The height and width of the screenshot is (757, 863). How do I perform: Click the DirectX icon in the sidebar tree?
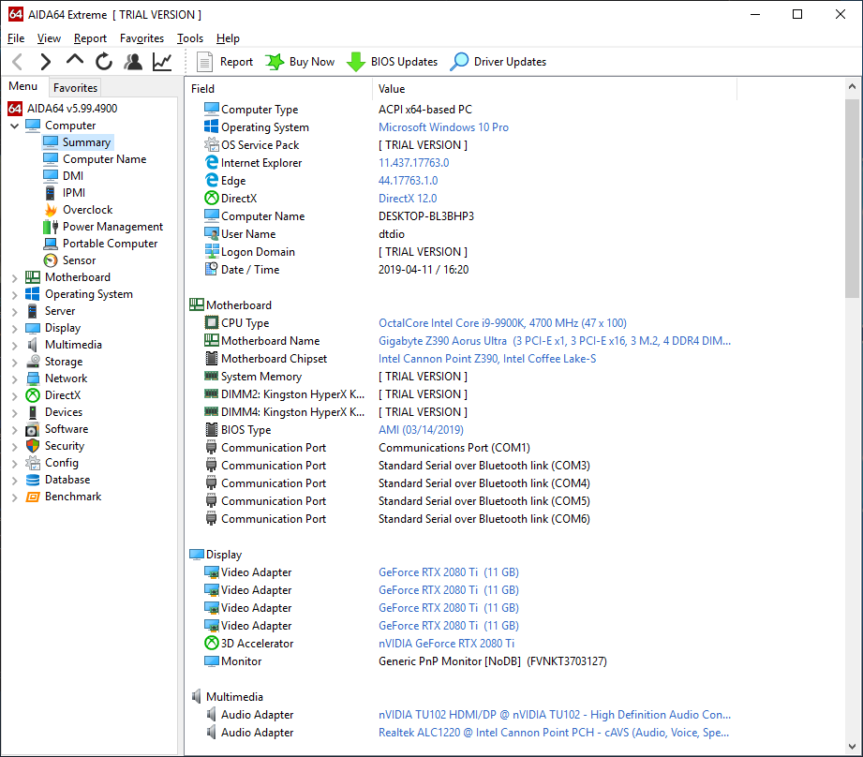pyautogui.click(x=33, y=395)
